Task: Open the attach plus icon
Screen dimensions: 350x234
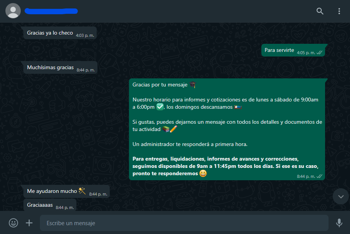Action: click(29, 223)
